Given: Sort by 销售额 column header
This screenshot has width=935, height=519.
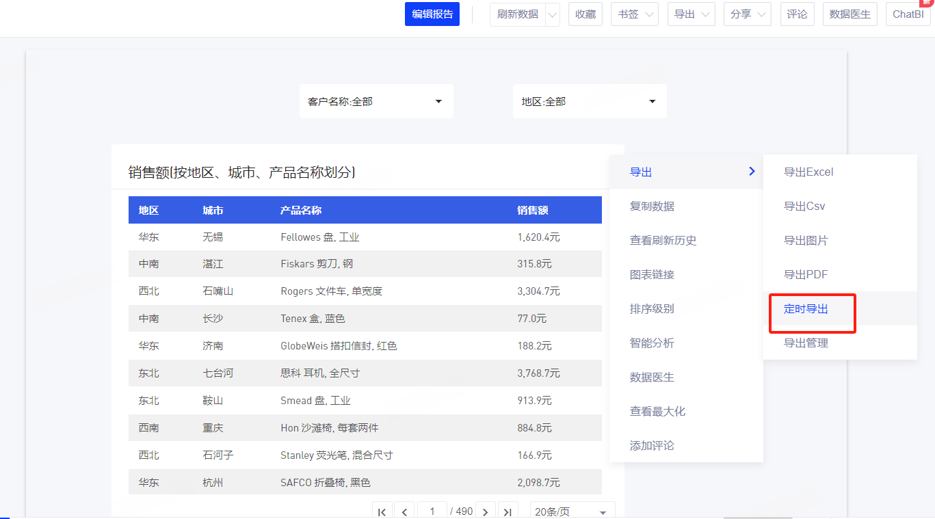Looking at the screenshot, I should pos(533,211).
